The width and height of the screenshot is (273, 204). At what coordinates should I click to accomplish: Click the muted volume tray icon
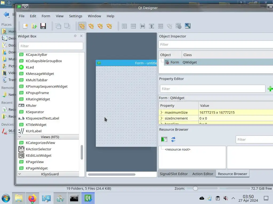[x=226, y=198]
